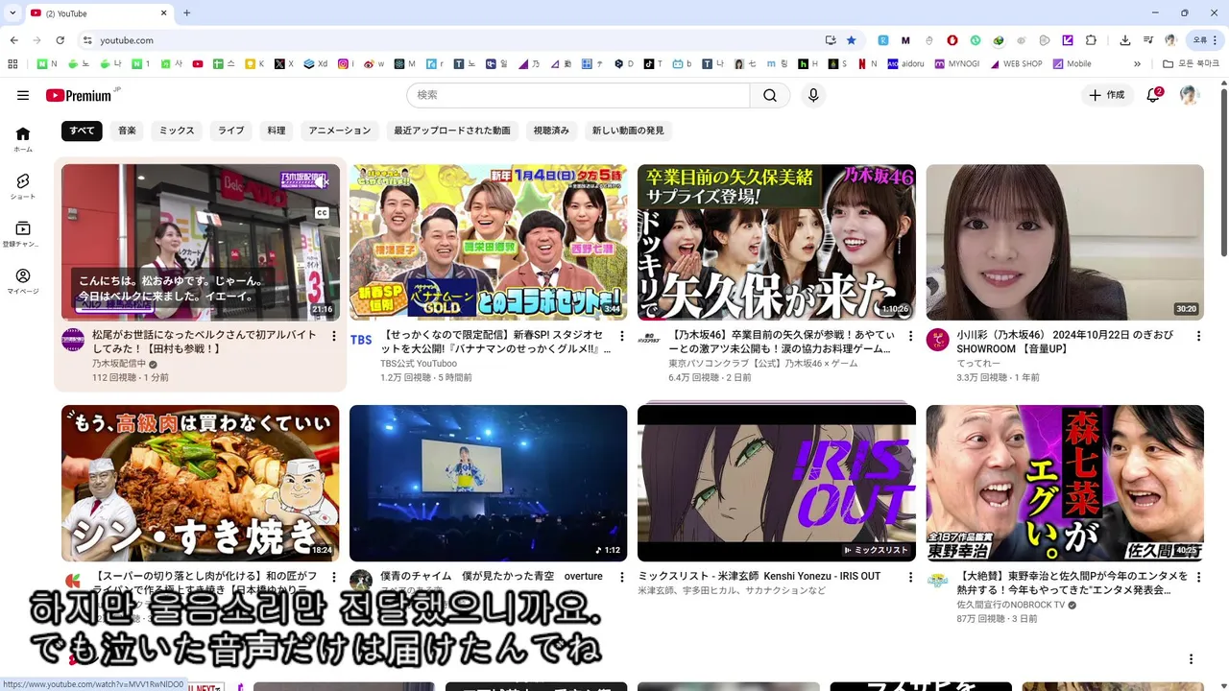Select 最近アップロードされた動画 chip
Screen dimensions: 1229x691
click(452, 131)
